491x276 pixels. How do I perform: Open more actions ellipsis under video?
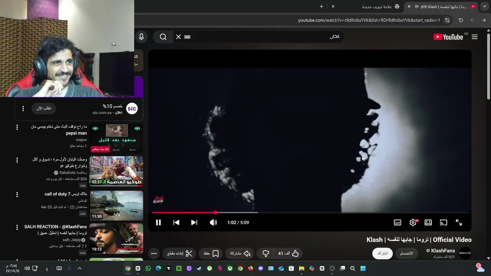(x=154, y=253)
